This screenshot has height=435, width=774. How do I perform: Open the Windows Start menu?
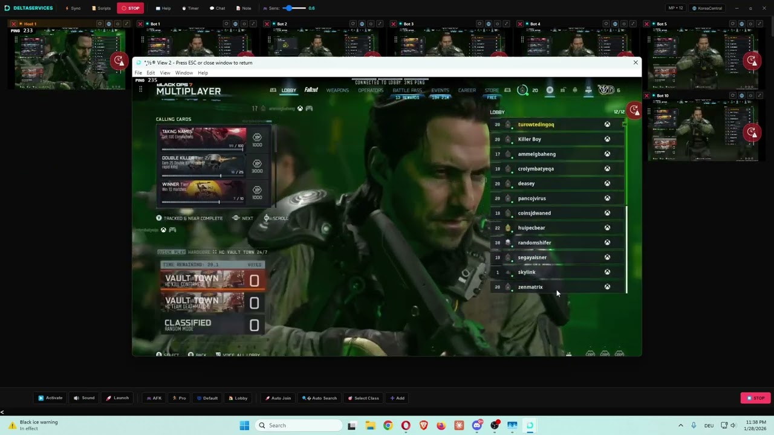(x=244, y=425)
